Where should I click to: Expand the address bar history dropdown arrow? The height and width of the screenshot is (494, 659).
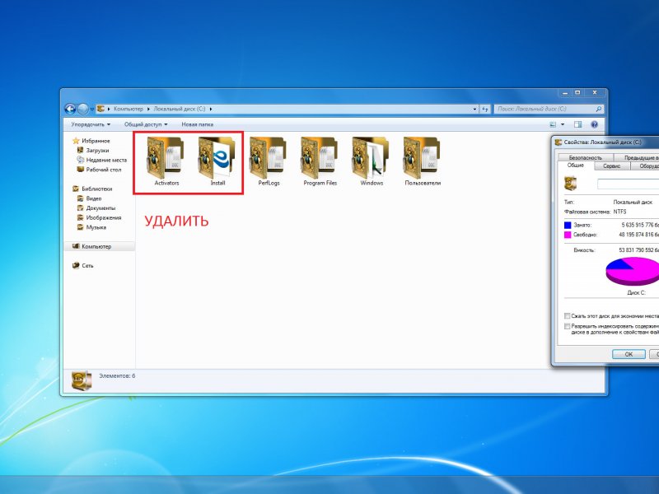[475, 109]
